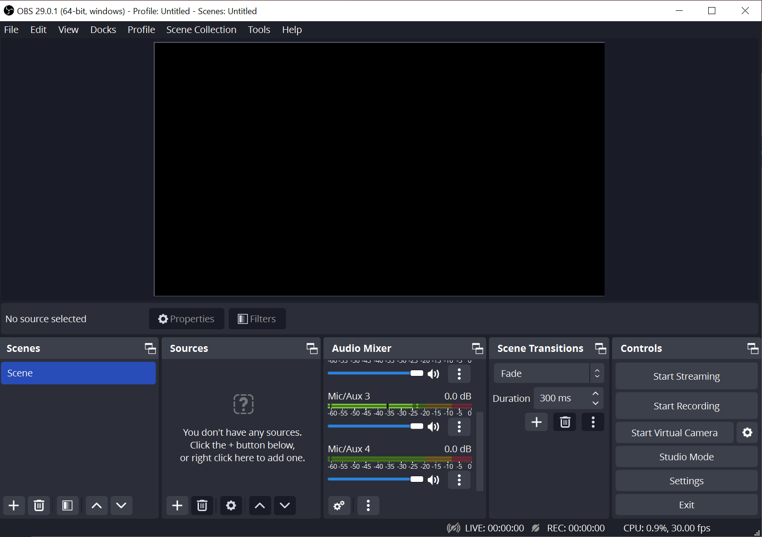Open the Fade transition dropdown

click(x=549, y=374)
